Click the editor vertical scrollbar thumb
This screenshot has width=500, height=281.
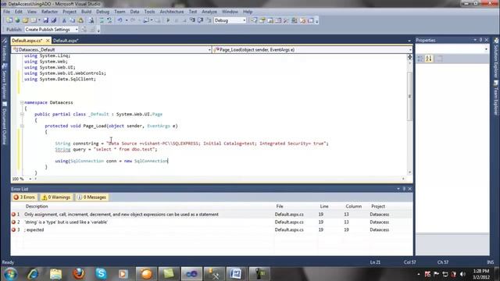pos(409,96)
